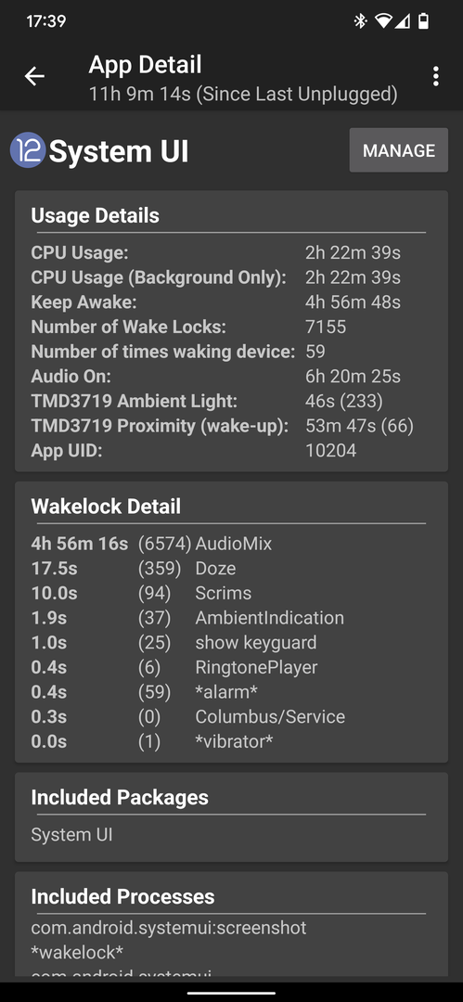This screenshot has width=463, height=1002.
Task: Tap the Wi-Fi status icon
Action: tap(383, 21)
